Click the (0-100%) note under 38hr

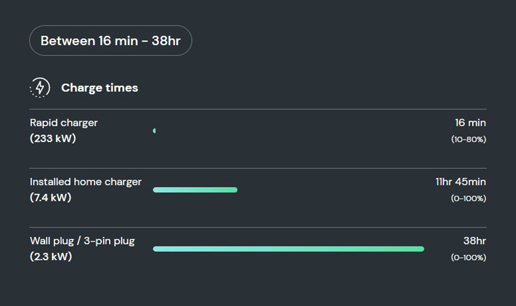click(468, 258)
